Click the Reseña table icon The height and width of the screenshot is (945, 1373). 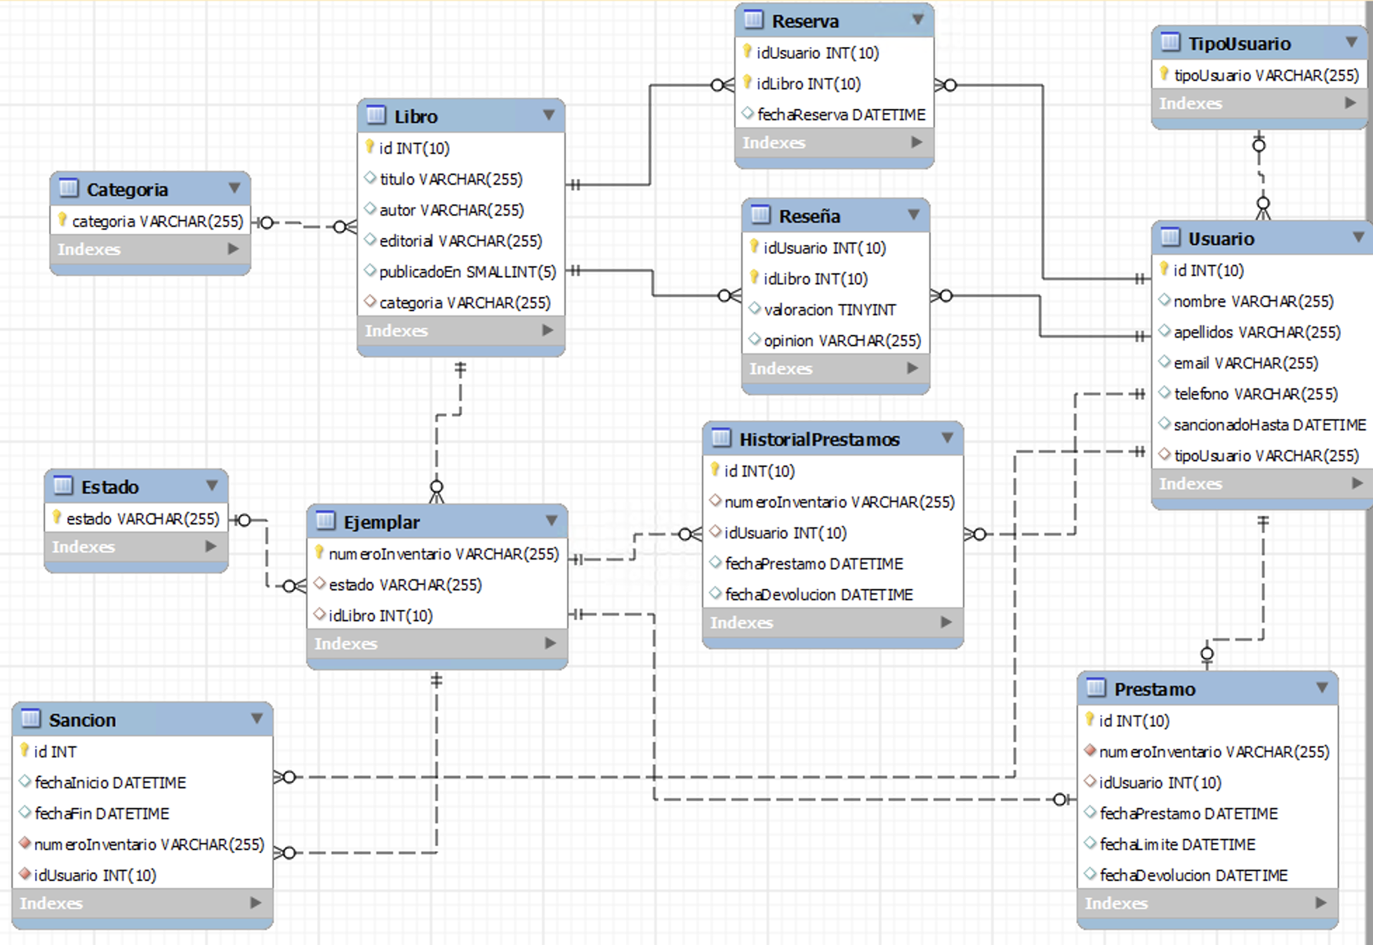[761, 215]
